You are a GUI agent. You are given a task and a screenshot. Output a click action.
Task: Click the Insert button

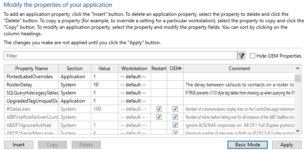click(19, 145)
